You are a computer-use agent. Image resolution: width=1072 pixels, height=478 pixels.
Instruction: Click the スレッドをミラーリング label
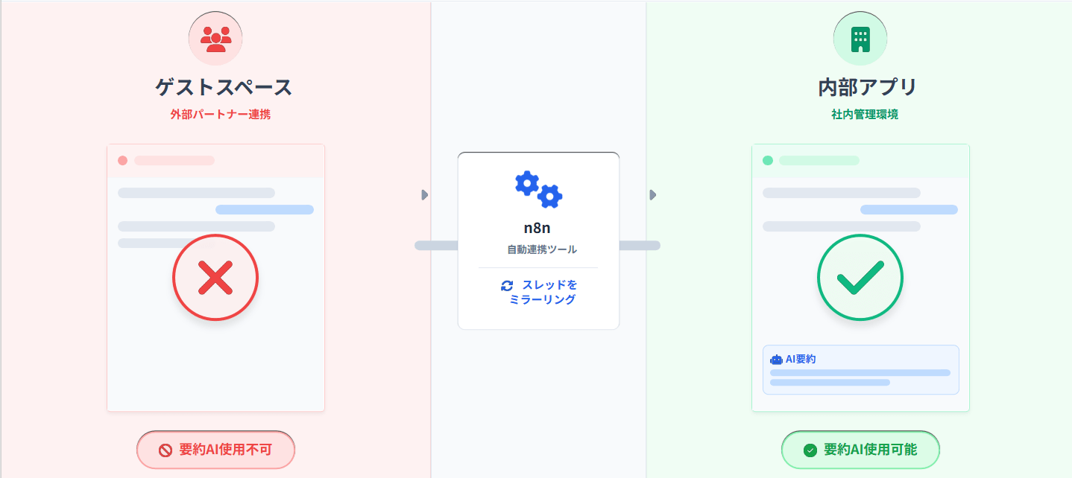(543, 293)
